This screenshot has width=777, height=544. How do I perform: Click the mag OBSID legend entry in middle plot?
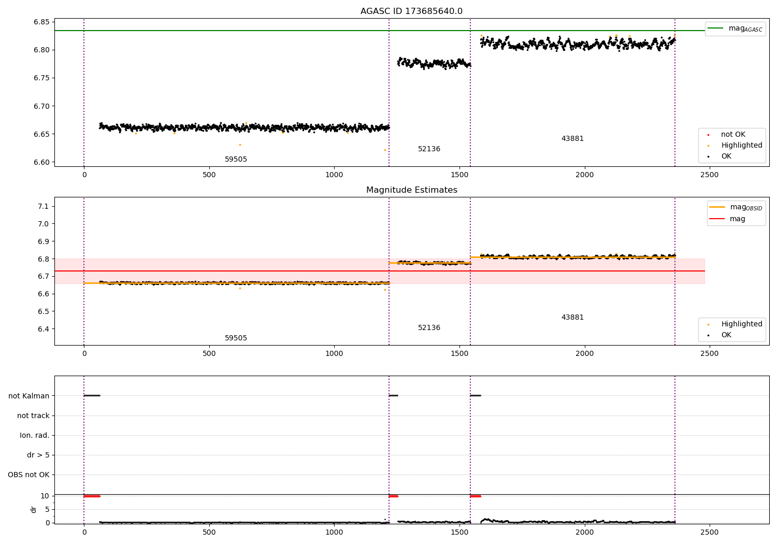click(x=736, y=207)
